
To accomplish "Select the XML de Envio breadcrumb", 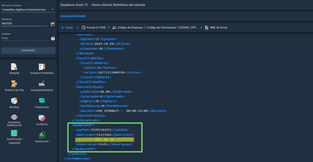I will click(x=219, y=28).
